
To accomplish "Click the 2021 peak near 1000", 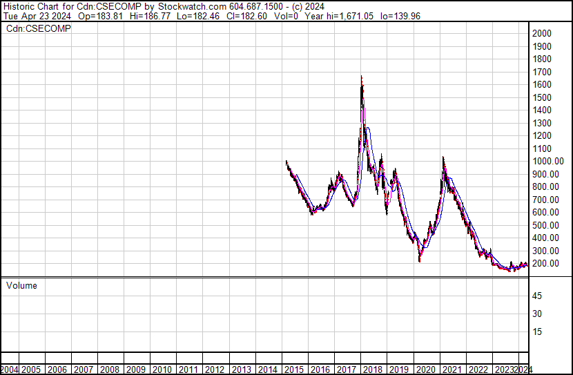I will 443,159.
